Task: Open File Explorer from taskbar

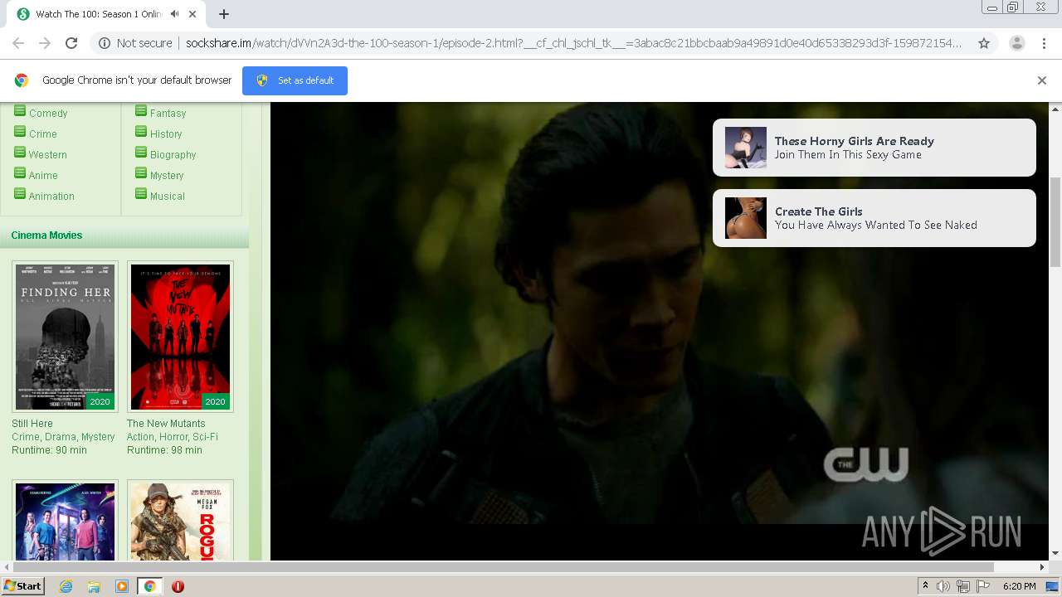Action: click(x=94, y=586)
